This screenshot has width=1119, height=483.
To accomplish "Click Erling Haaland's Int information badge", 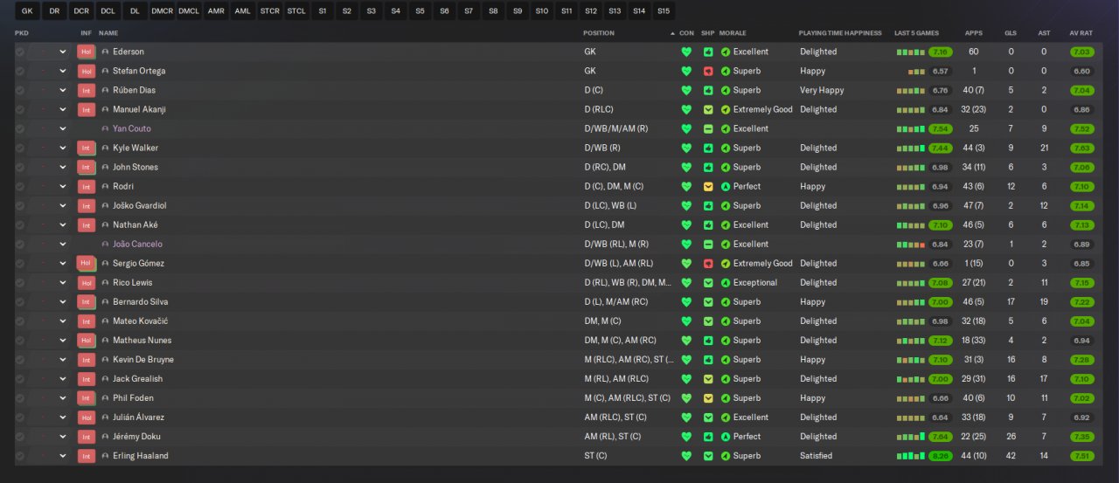I will click(x=86, y=456).
